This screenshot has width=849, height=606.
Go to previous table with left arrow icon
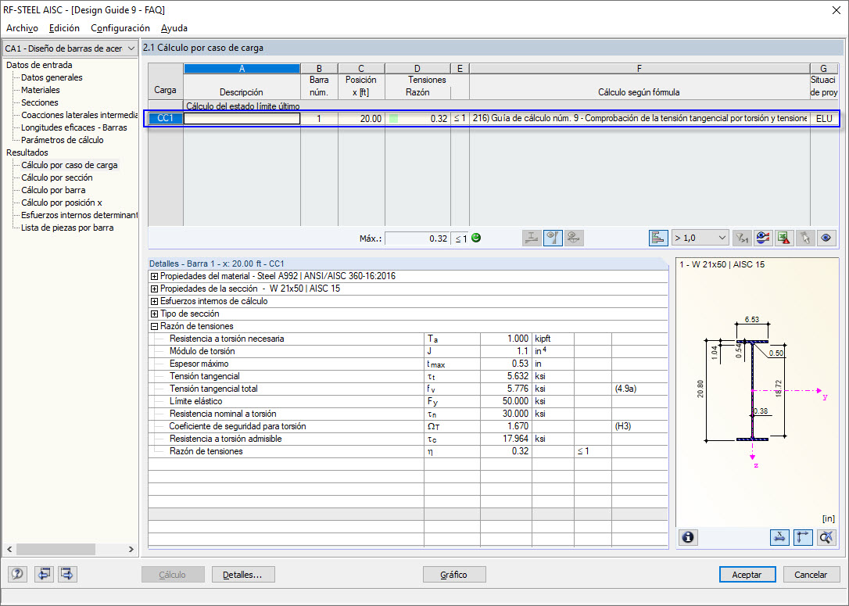[44, 574]
